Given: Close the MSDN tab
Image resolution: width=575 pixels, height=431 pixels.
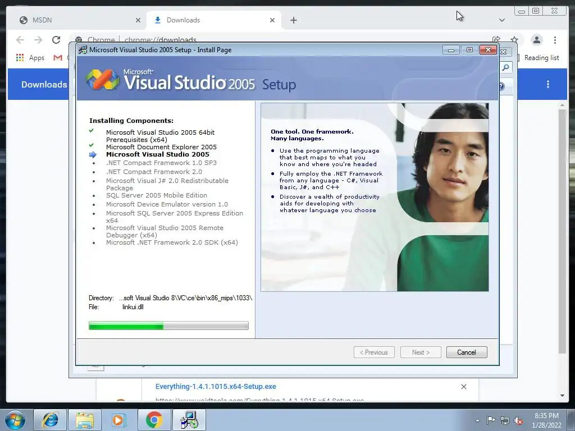Looking at the screenshot, I should [x=138, y=20].
